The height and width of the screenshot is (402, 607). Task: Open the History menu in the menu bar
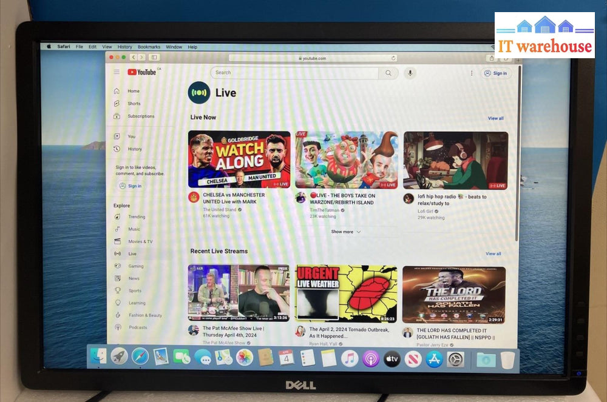pyautogui.click(x=124, y=47)
